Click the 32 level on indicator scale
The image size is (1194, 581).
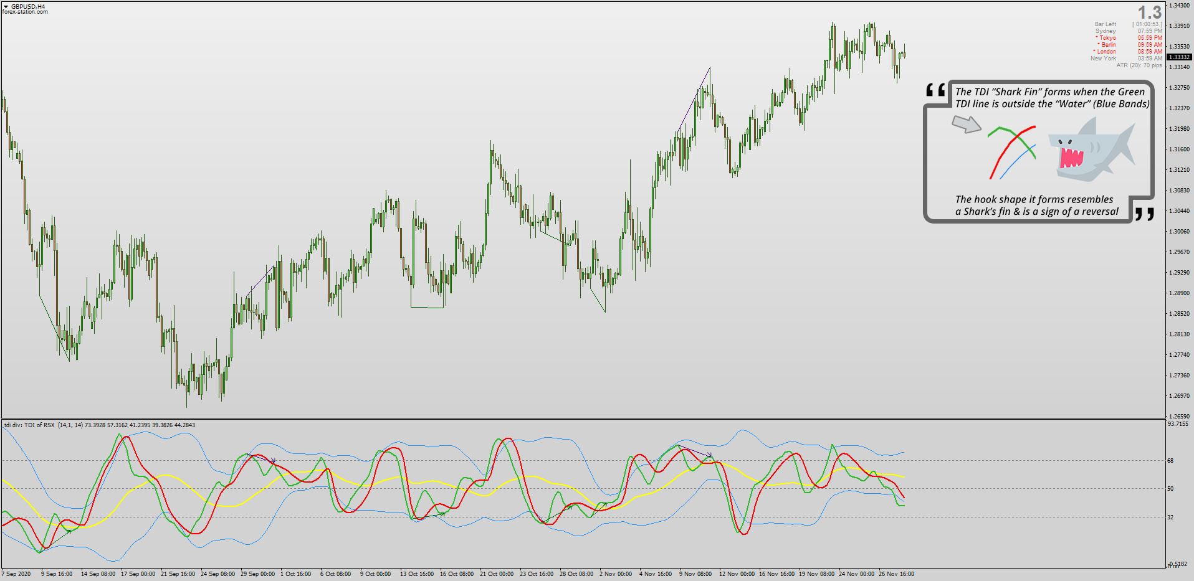pyautogui.click(x=1170, y=517)
